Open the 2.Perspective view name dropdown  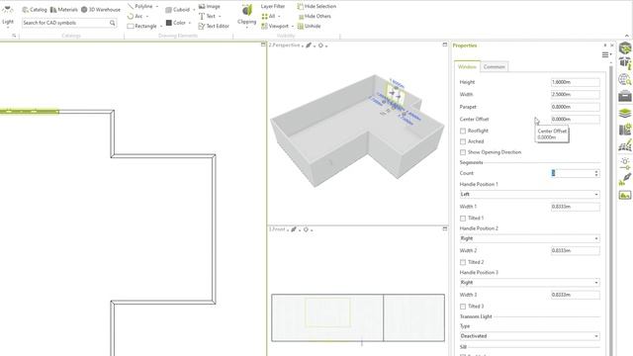coord(286,45)
